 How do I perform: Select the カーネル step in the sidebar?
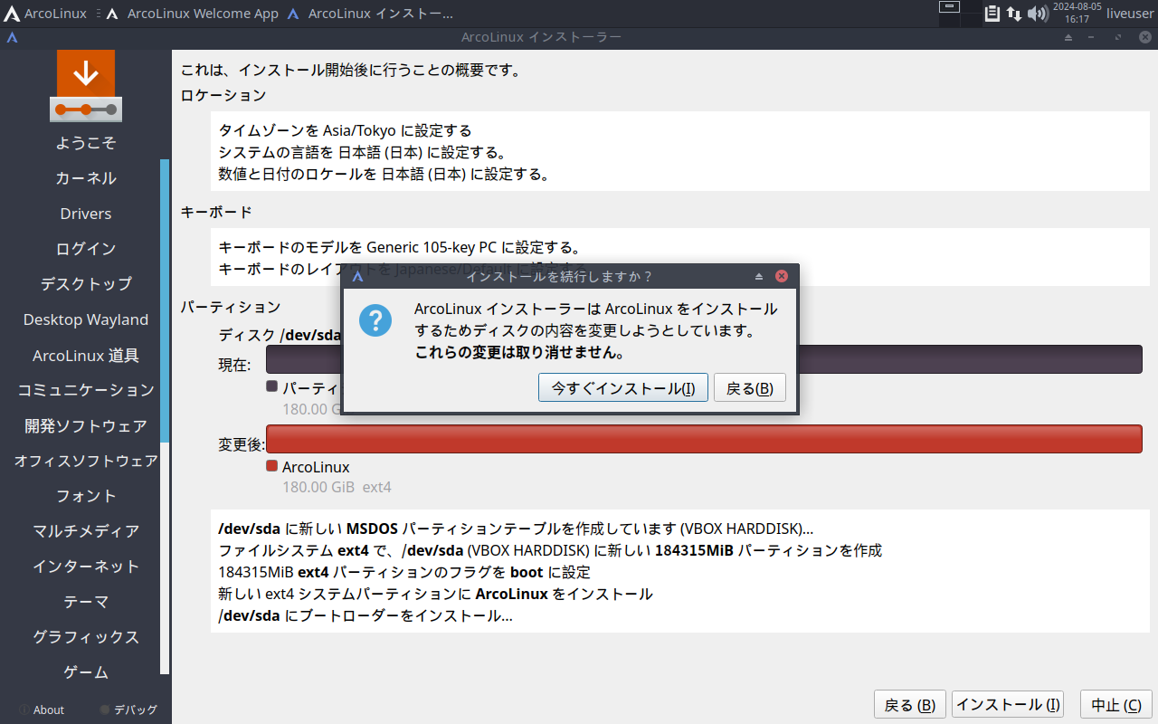point(86,178)
